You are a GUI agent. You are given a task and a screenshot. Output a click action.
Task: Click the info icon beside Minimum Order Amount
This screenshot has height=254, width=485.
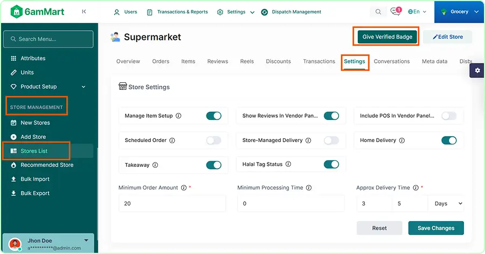(x=184, y=188)
